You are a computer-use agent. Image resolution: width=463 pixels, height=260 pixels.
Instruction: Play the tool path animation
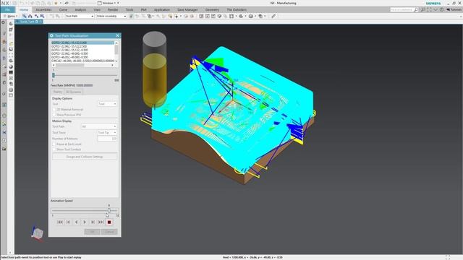point(85,222)
